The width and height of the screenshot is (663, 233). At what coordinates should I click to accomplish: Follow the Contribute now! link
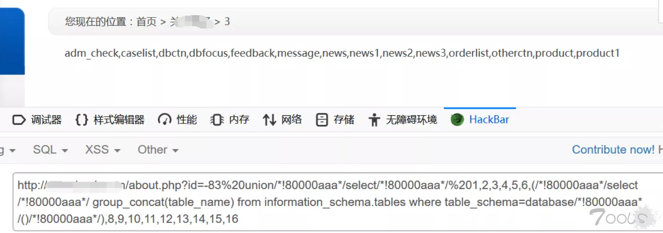[x=613, y=149]
